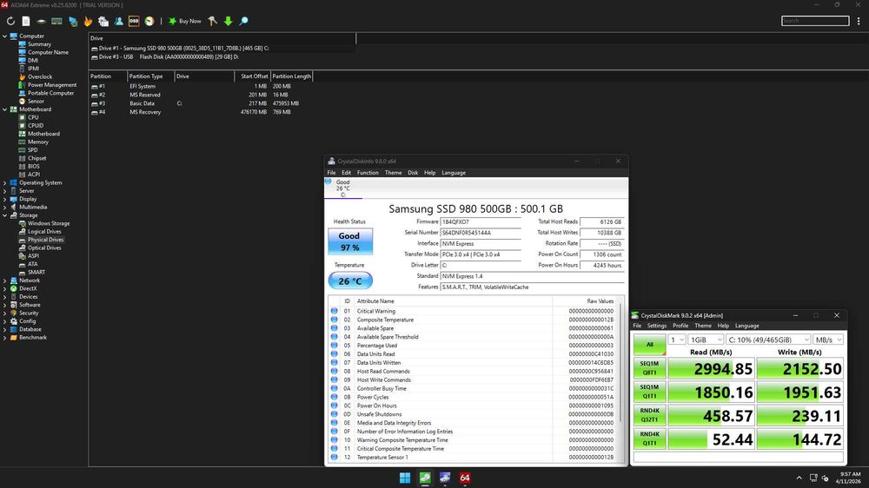Select Windows Storage tree item
869x488 pixels.
click(x=49, y=224)
